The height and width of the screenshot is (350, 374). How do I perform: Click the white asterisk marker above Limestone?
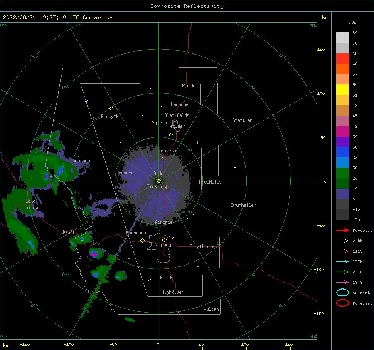tap(79, 157)
